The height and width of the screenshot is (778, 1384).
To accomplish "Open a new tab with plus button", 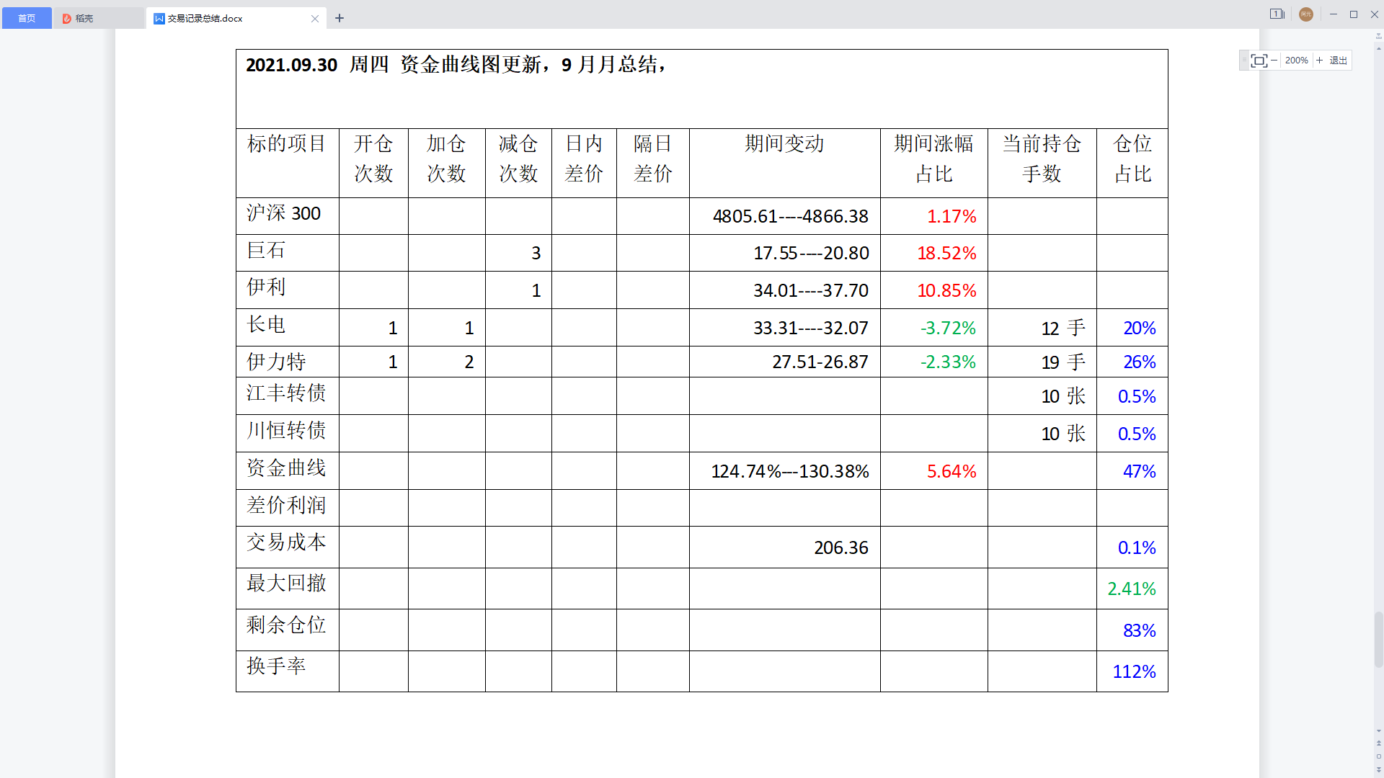I will pos(340,18).
